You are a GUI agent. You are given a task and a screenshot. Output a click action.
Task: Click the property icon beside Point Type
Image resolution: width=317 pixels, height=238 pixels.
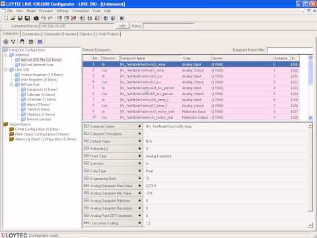point(87,156)
